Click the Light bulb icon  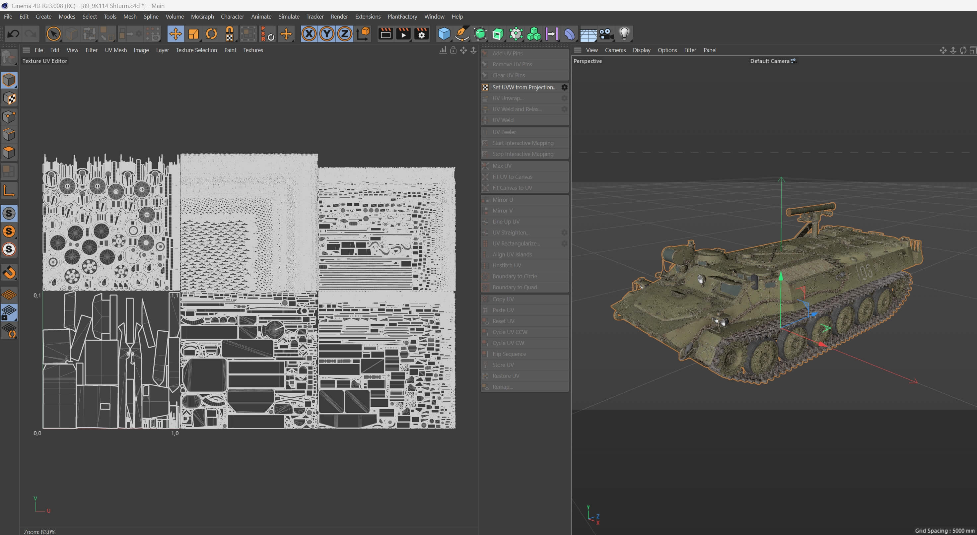pos(624,34)
